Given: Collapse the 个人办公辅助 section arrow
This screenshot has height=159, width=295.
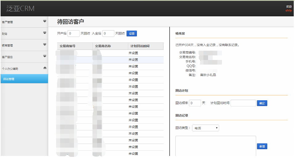Looking at the screenshot, I should pos(44,68).
